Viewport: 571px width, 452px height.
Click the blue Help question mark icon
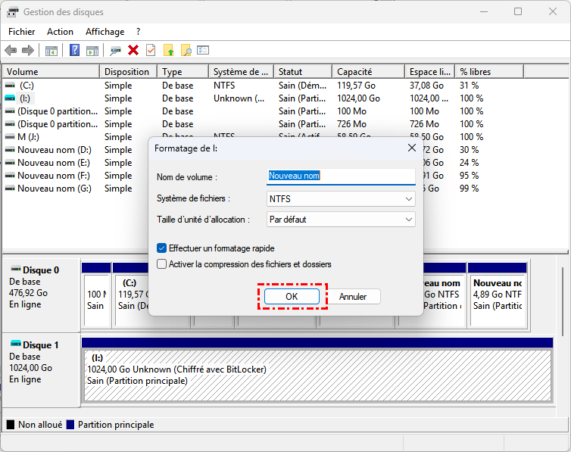coord(74,51)
